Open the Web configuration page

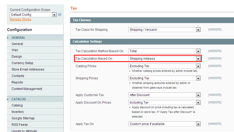[x=15, y=50]
